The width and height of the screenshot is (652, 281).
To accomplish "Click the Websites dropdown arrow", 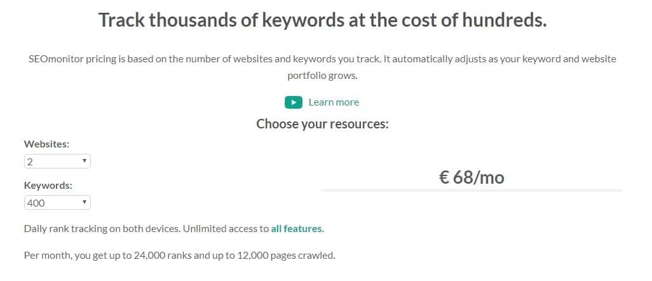I will click(x=85, y=161).
